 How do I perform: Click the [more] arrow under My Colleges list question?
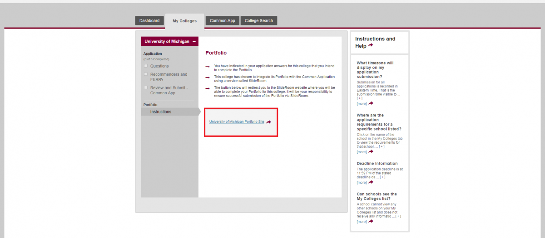(x=371, y=222)
